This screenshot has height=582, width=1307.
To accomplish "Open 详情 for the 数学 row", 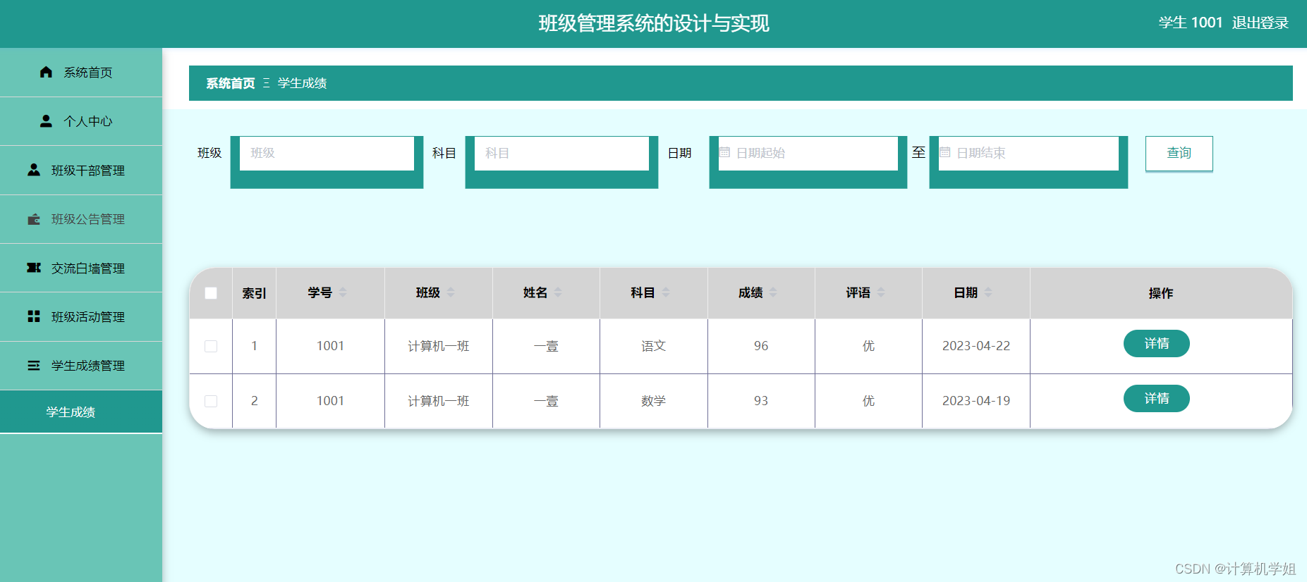I will tap(1156, 398).
